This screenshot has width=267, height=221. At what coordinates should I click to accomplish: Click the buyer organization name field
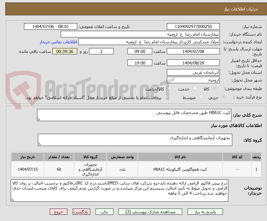coord(140,34)
